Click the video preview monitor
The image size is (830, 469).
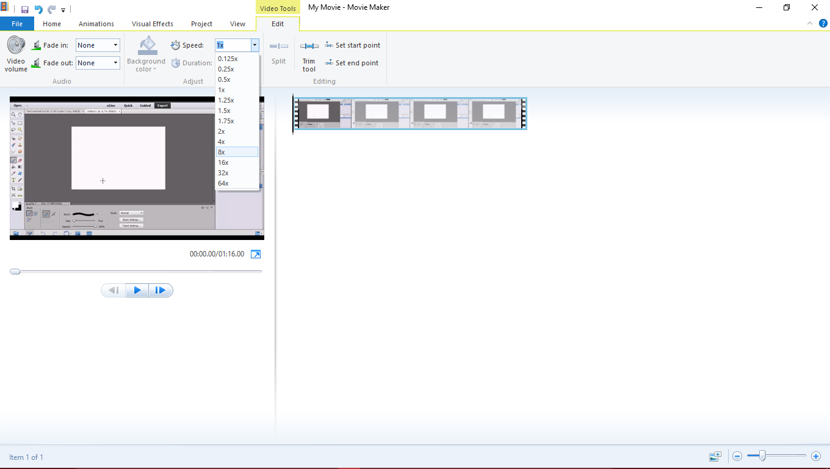click(x=137, y=168)
